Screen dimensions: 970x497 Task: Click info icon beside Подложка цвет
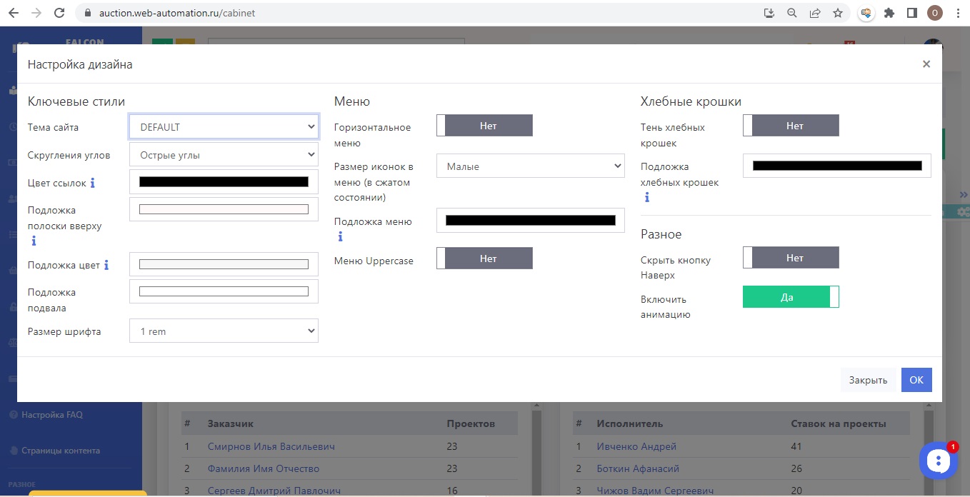[x=106, y=265]
